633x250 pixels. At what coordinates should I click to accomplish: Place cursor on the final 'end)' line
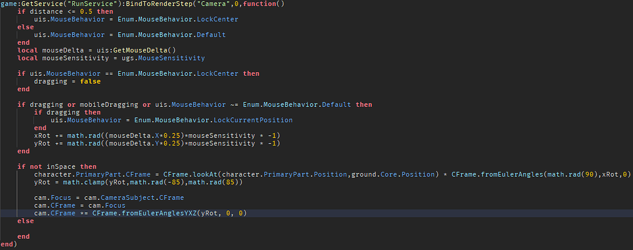[x=9, y=244]
